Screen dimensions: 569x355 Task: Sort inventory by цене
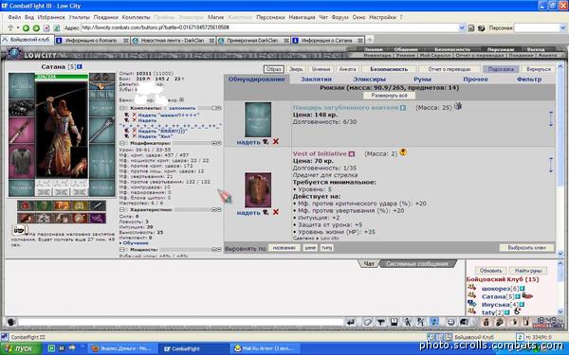[310, 248]
